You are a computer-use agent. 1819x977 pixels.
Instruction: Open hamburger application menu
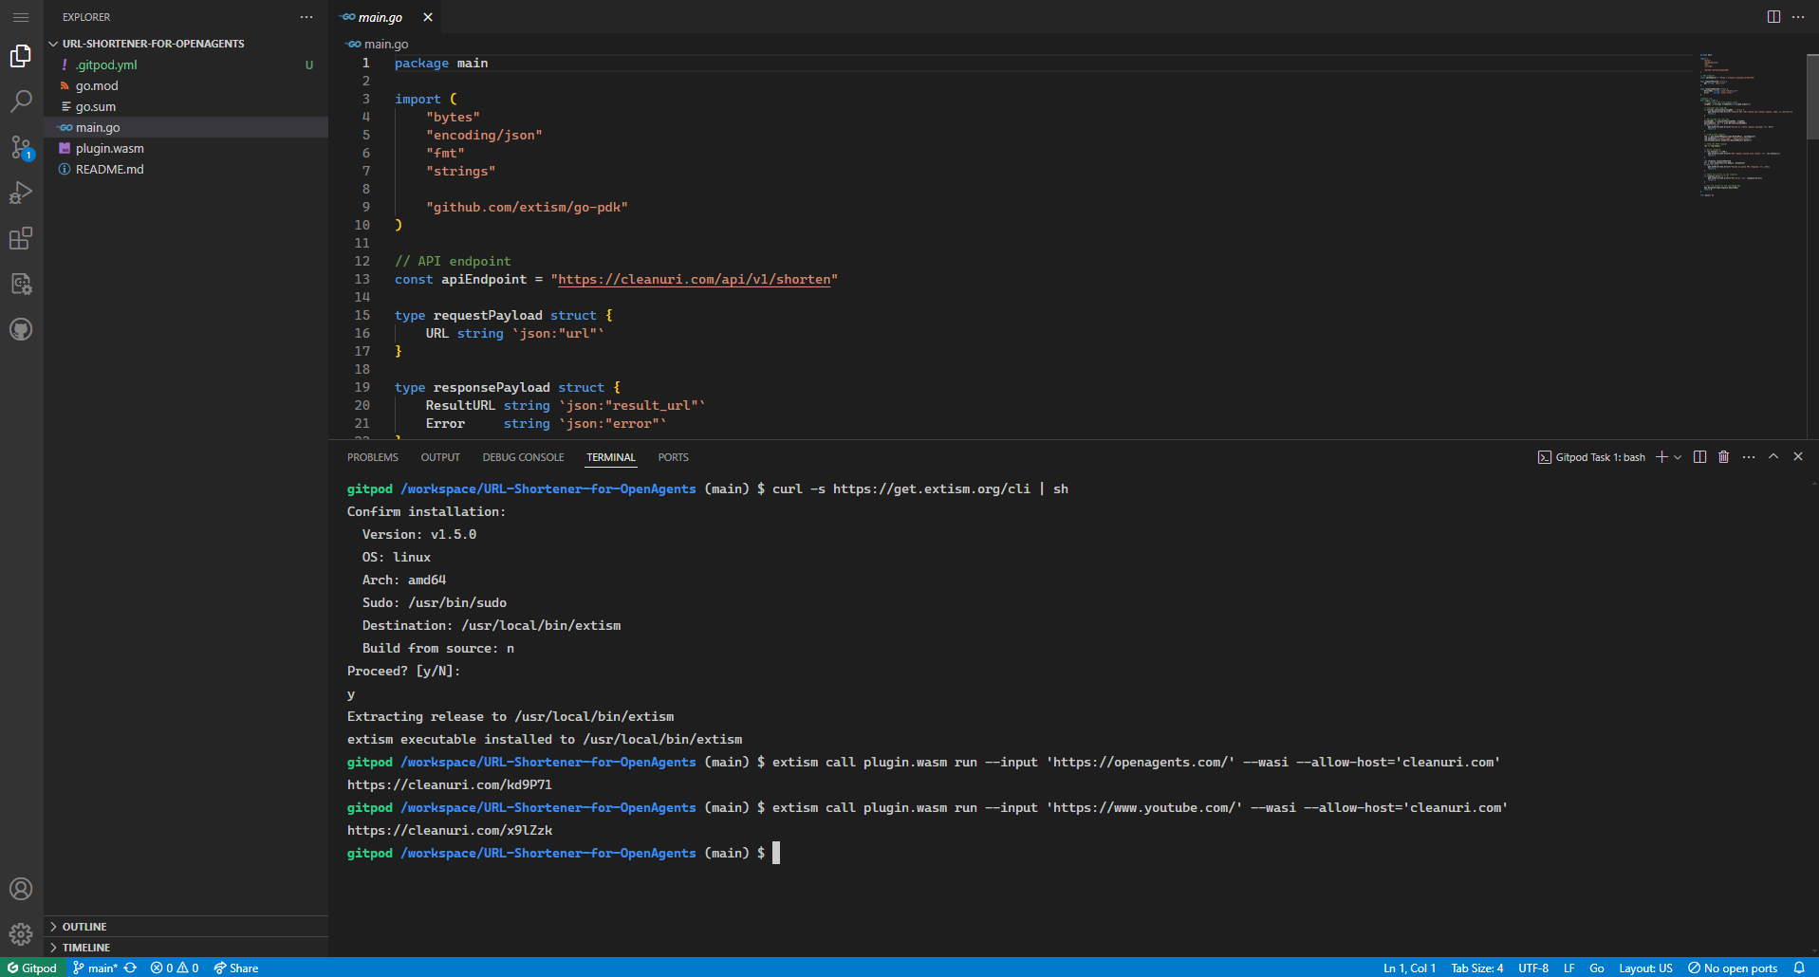pos(21,17)
